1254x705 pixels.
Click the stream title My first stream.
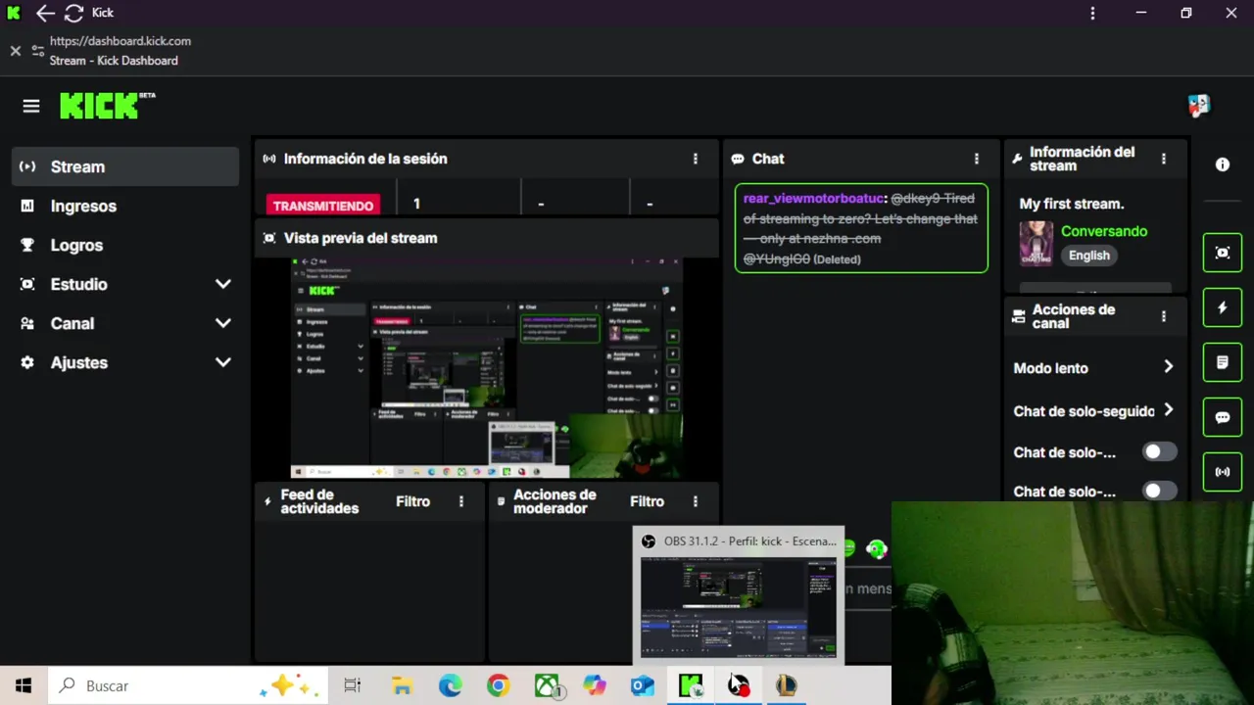[1072, 204]
